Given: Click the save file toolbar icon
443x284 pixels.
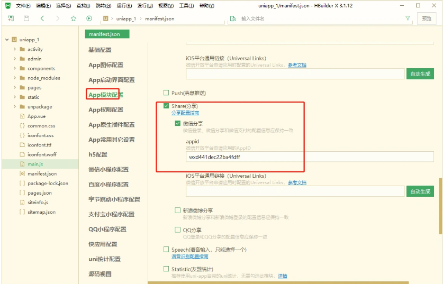Looking at the screenshot, I should [26, 19].
